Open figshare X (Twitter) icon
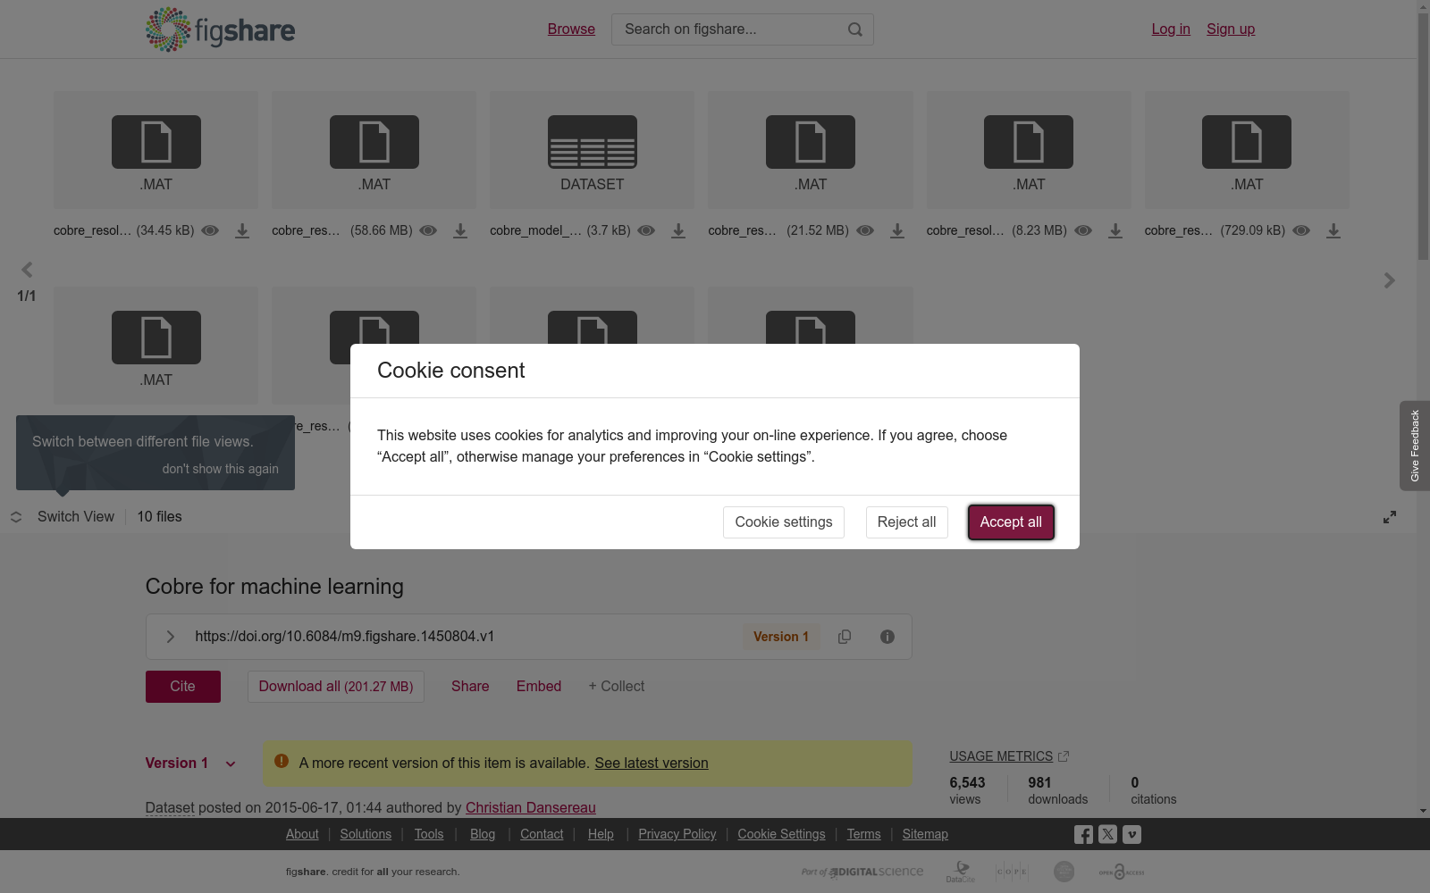 [1107, 834]
